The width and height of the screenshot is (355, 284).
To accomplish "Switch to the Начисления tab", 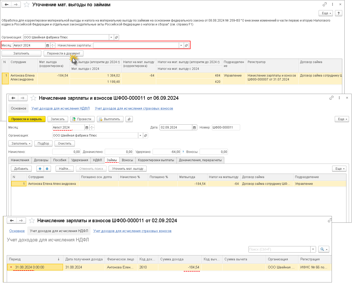I will (x=20, y=160).
